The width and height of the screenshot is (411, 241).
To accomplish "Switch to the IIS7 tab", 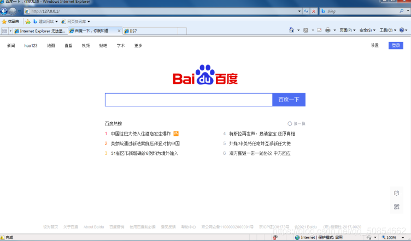I will coord(150,31).
